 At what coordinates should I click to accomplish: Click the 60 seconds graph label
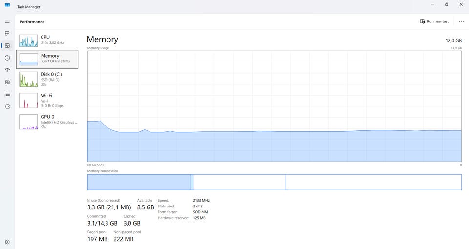point(95,165)
